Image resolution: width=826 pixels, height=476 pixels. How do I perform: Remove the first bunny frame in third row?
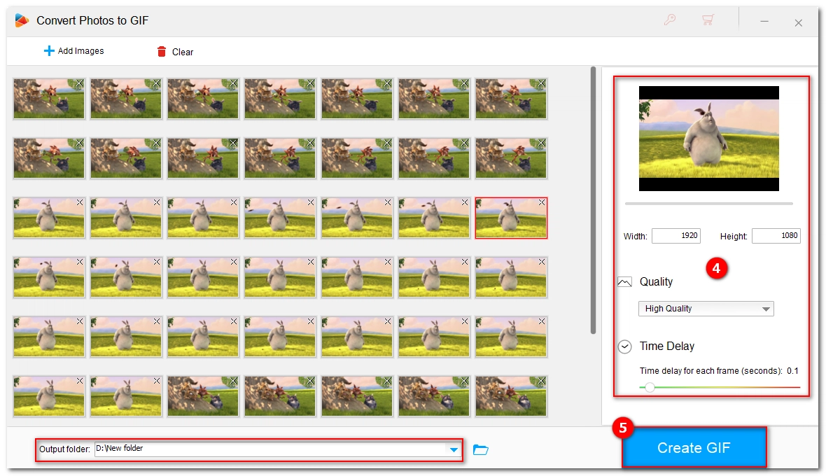click(x=79, y=203)
